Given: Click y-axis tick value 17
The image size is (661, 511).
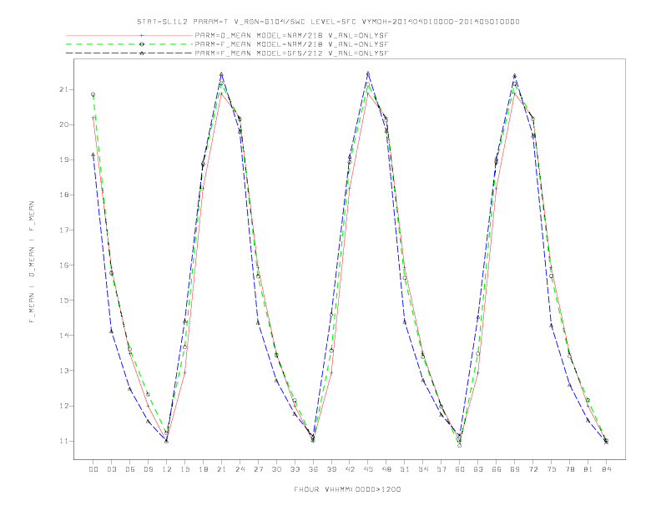Looking at the screenshot, I should [x=63, y=230].
